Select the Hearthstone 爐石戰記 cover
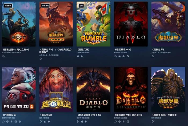This screenshot has height=126, width=188. (56, 89)
